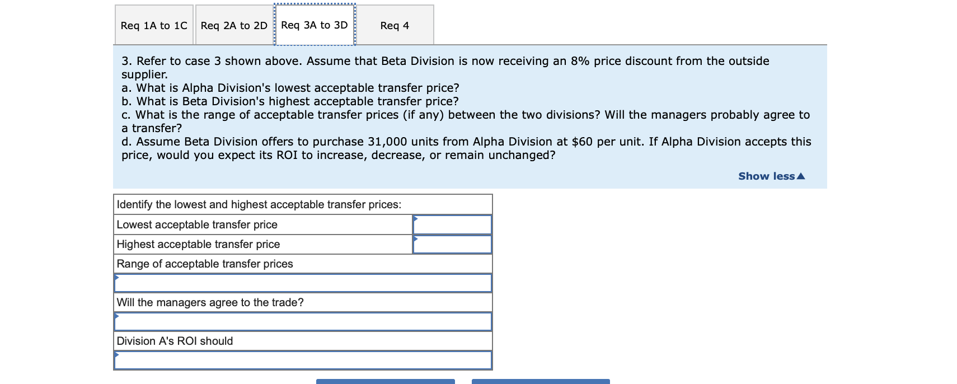Expand the Range of acceptable transfer prices answer field
This screenshot has height=384, width=957.
302,283
